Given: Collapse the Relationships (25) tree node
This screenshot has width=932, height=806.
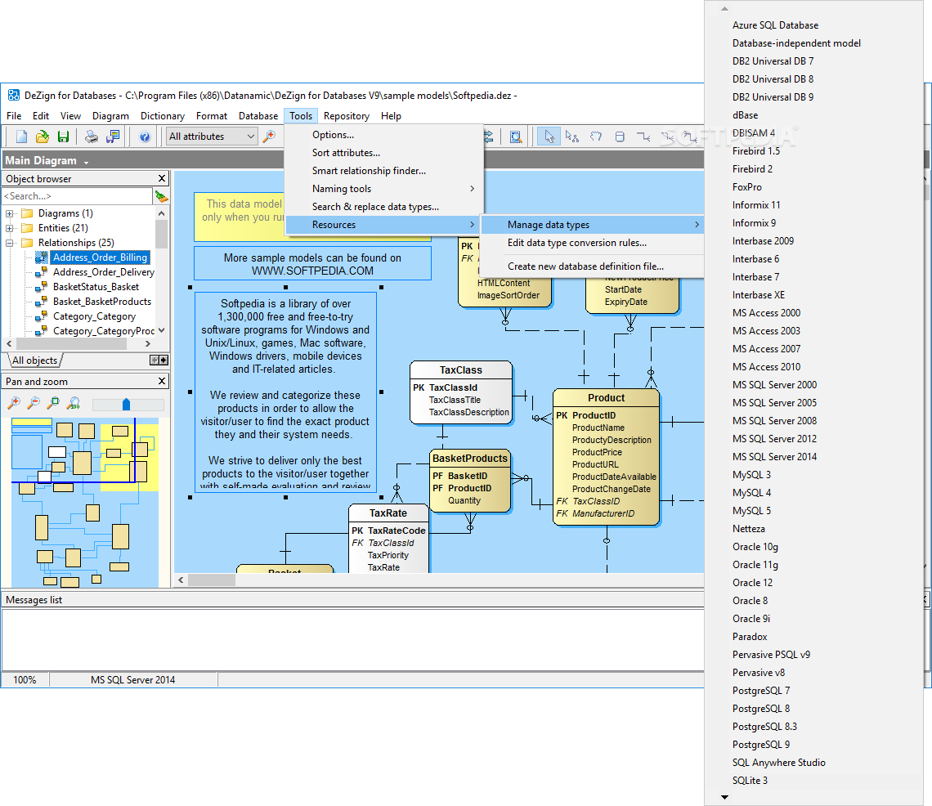Looking at the screenshot, I should click(x=10, y=243).
